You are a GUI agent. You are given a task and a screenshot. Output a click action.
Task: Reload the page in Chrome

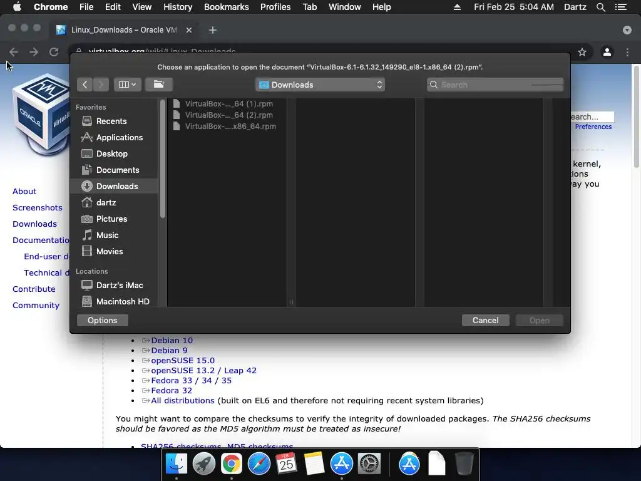(x=54, y=52)
